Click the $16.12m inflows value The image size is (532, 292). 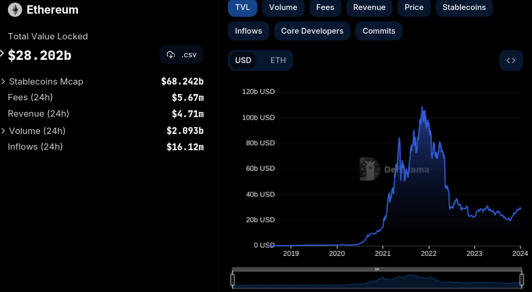(x=185, y=147)
